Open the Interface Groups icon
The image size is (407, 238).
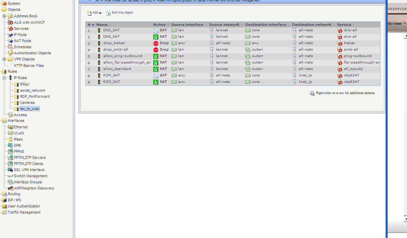11,182
